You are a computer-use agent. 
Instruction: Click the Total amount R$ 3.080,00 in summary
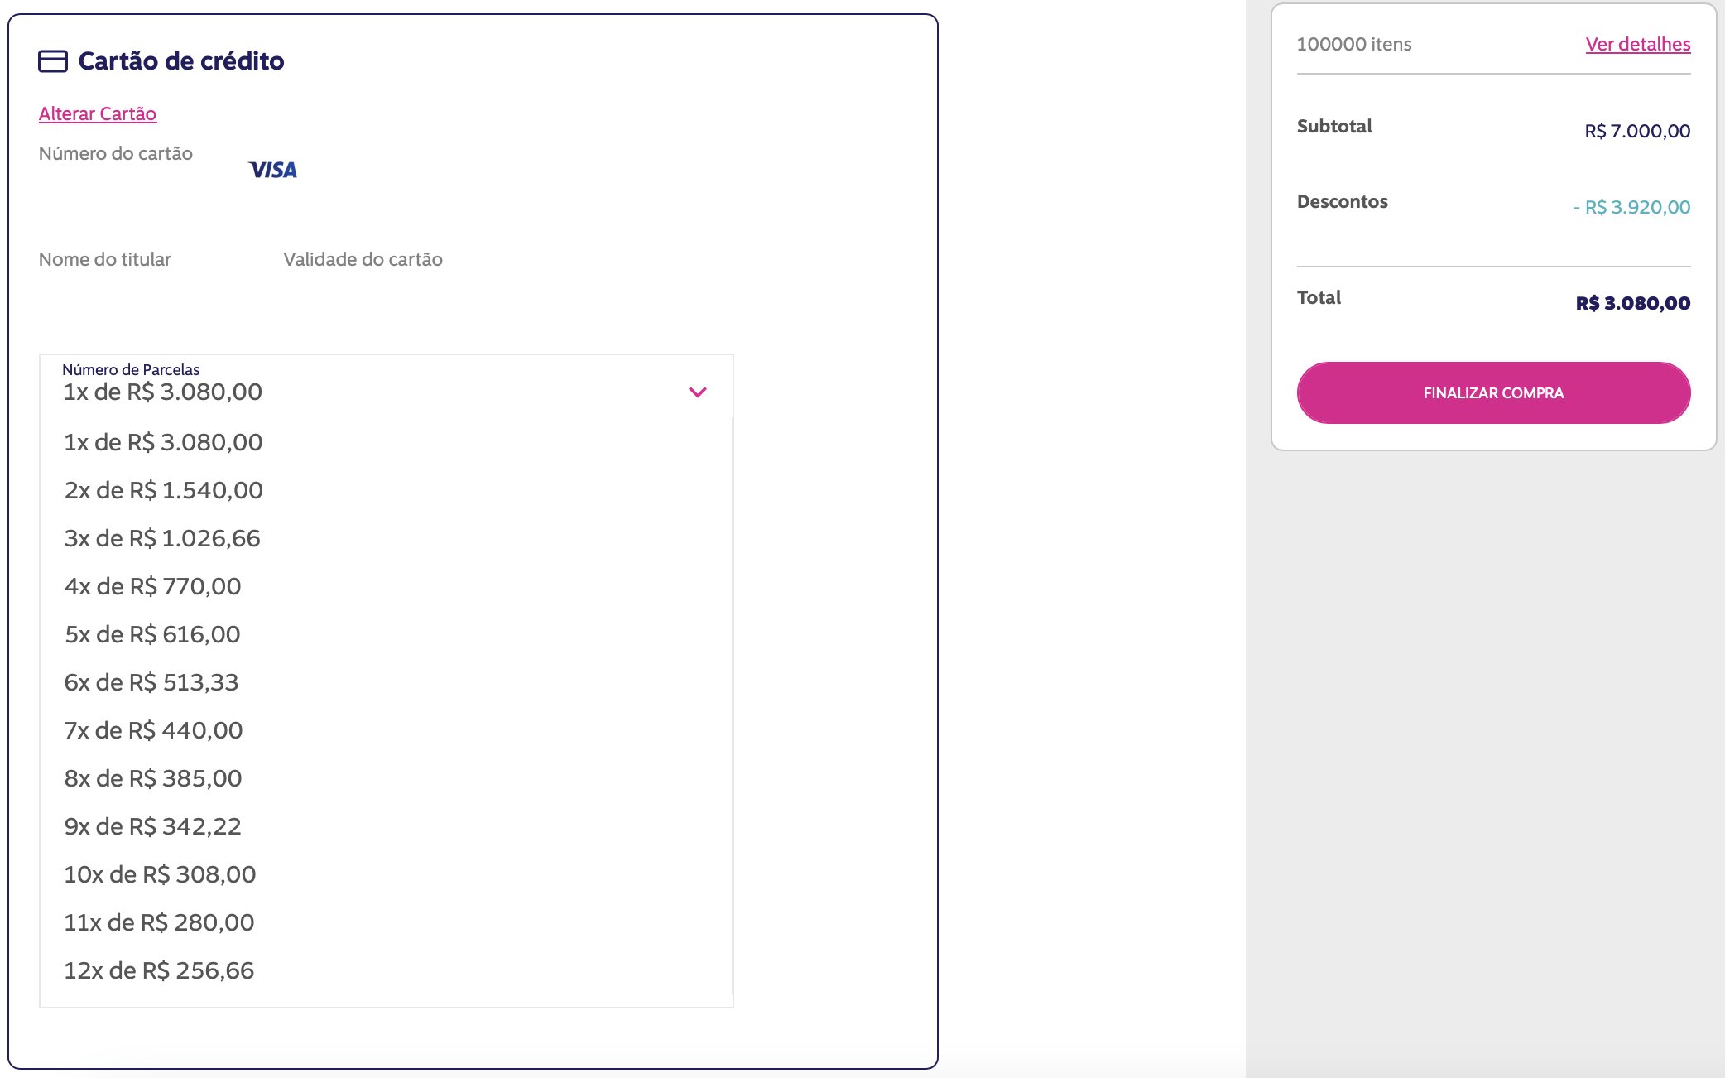point(1633,303)
